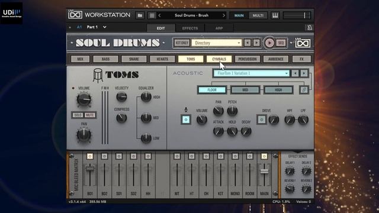The image size is (379, 213).
Task: Select next entry beside Directory dropdown
Action: [256, 43]
